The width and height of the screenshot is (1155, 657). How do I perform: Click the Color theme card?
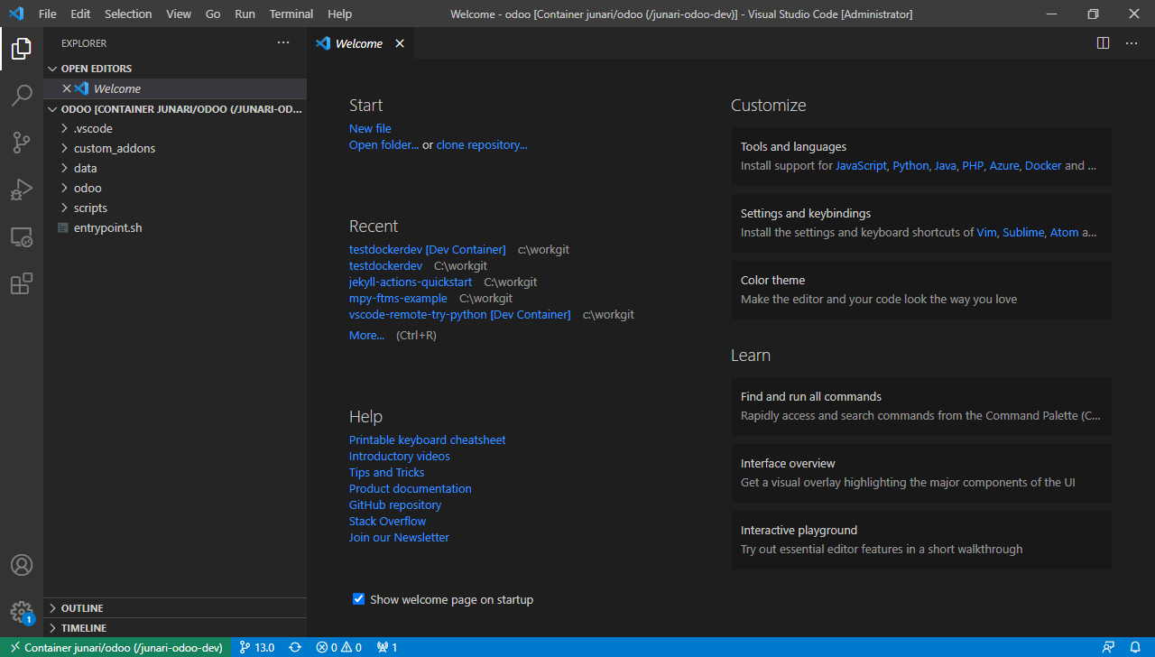click(x=921, y=290)
